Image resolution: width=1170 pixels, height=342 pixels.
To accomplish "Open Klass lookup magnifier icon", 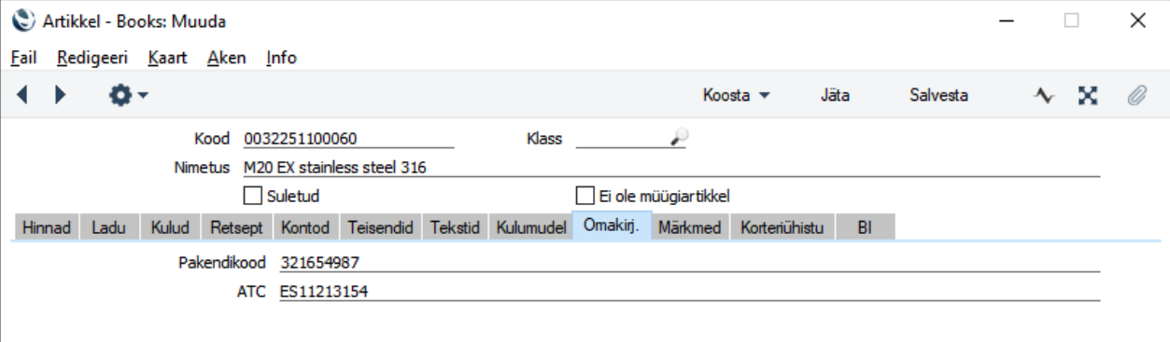I will (x=680, y=138).
